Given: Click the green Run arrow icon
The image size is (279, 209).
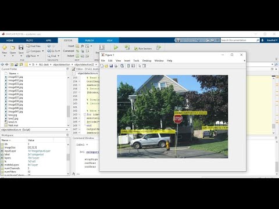Looking at the screenshot, I should click(x=116, y=48).
